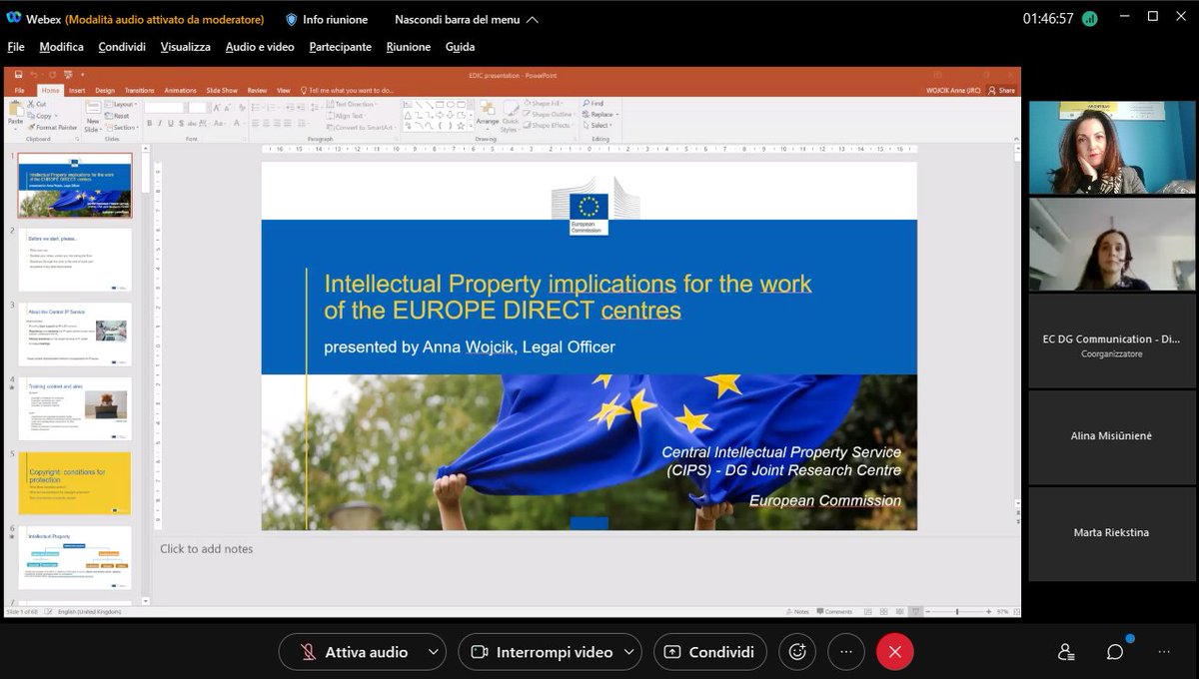Open the Layout dropdown in Slides group
This screenshot has height=679, width=1199.
pyautogui.click(x=122, y=104)
